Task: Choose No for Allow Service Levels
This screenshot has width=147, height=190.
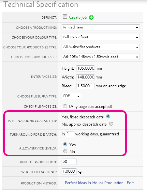Action: (x=65, y=151)
